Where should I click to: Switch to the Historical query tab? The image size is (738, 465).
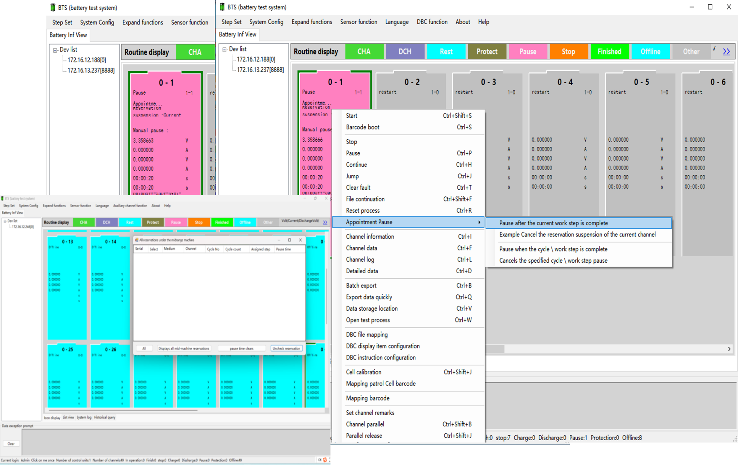tap(105, 417)
